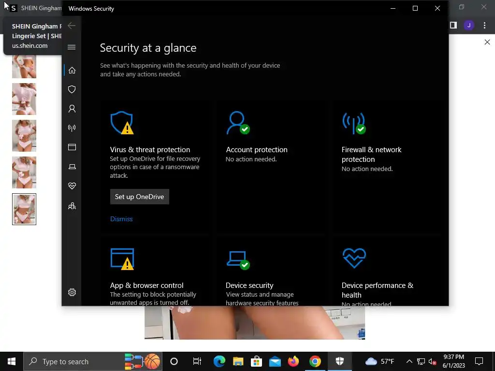Click Windows Security shield on taskbar
Viewport: 495px width, 371px height.
tap(340, 361)
